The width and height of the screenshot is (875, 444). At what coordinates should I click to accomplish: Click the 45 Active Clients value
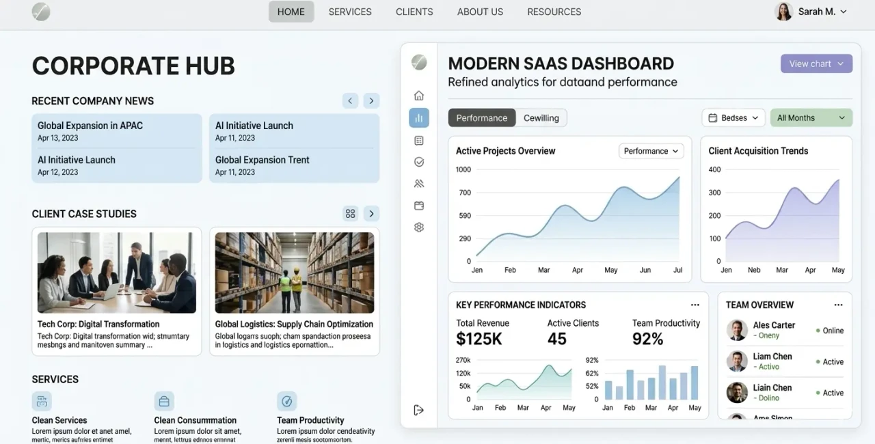click(557, 339)
